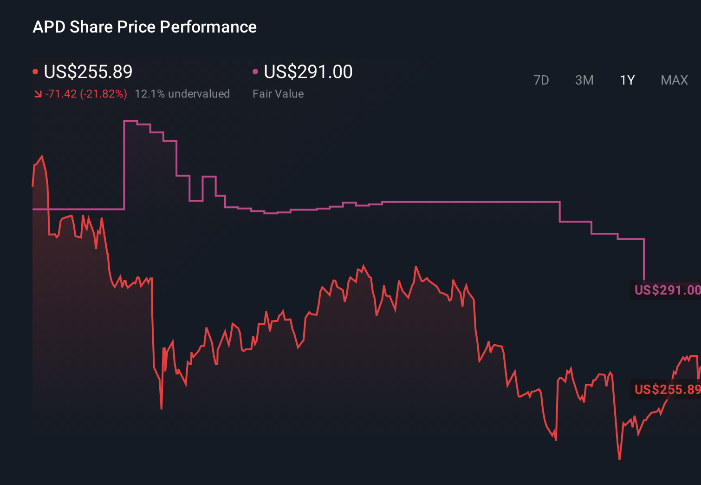Click the purple Fair Value step line
The image size is (701, 485).
pos(464,202)
